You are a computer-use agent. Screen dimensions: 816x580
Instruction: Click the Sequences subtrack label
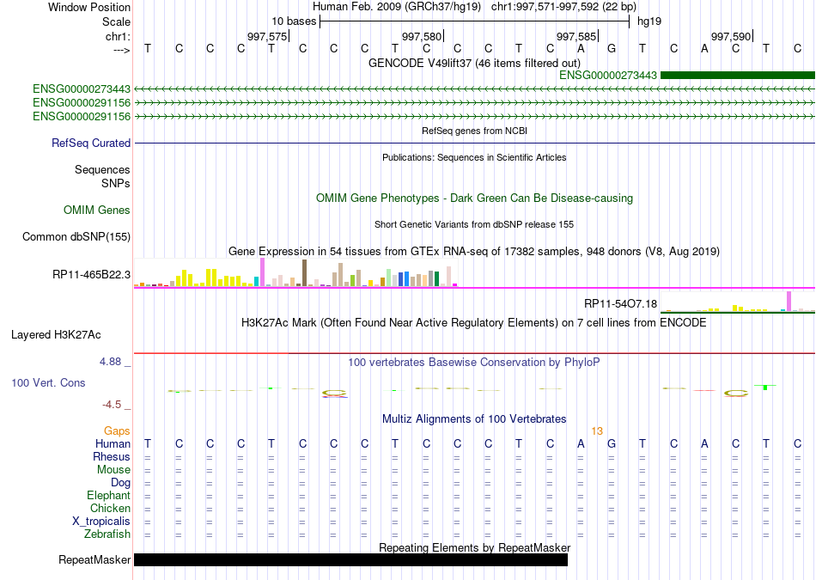pyautogui.click(x=102, y=170)
